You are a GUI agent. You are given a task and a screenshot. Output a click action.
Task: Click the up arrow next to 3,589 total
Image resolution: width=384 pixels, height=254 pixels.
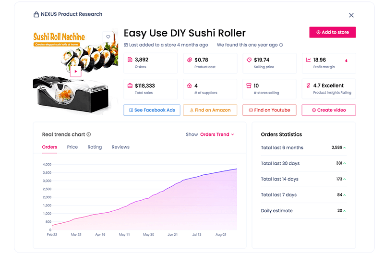345,148
